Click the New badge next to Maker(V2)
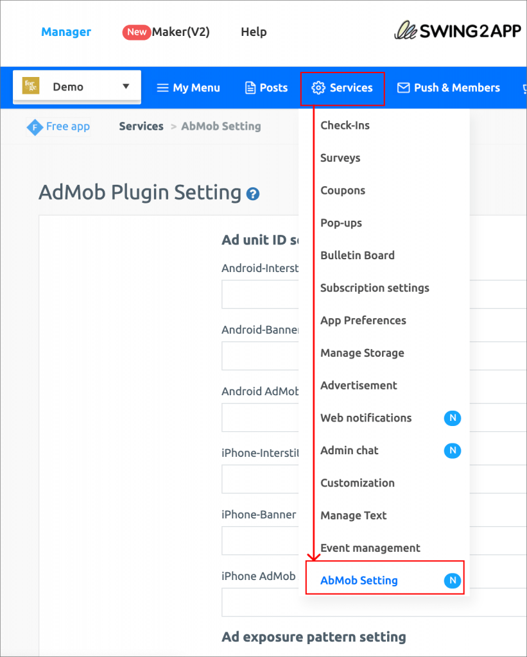The height and width of the screenshot is (657, 527). click(x=135, y=31)
